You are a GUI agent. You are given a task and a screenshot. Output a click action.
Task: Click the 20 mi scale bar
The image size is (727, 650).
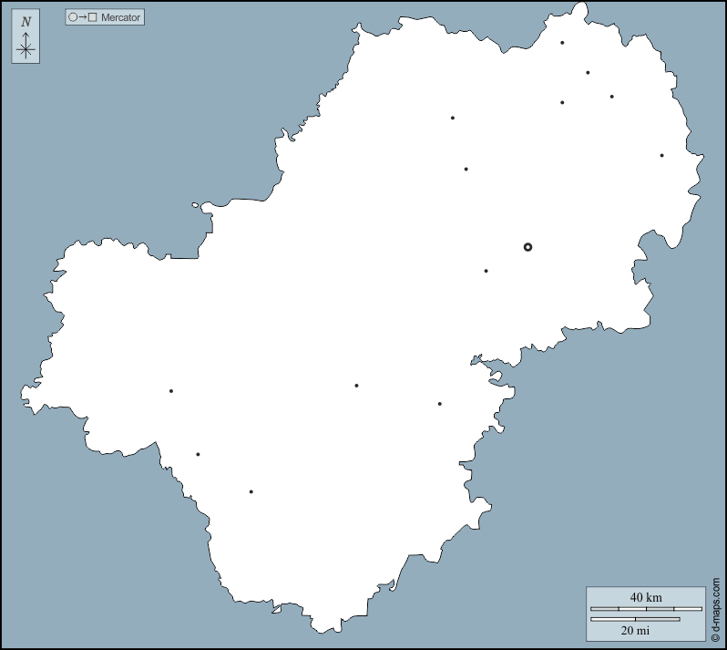[635, 620]
